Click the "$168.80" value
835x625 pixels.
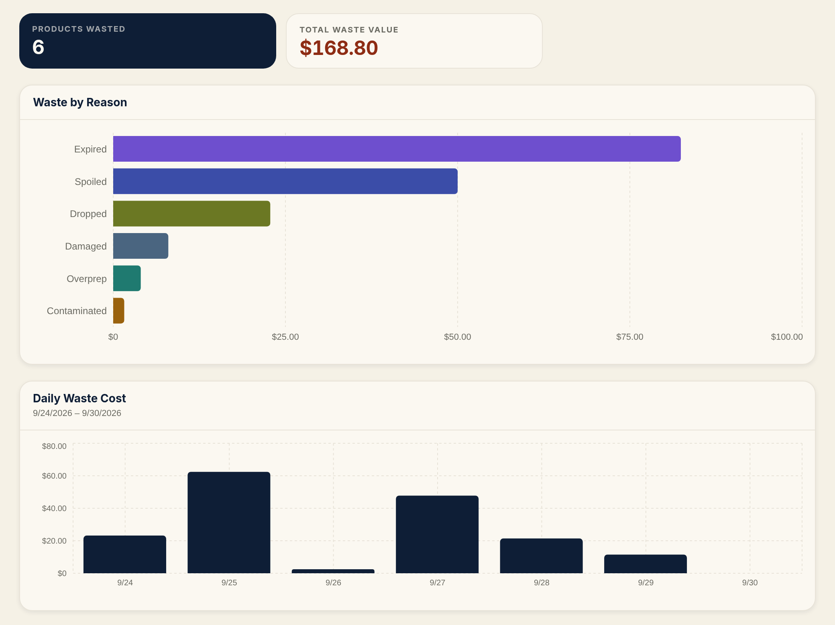(x=339, y=48)
